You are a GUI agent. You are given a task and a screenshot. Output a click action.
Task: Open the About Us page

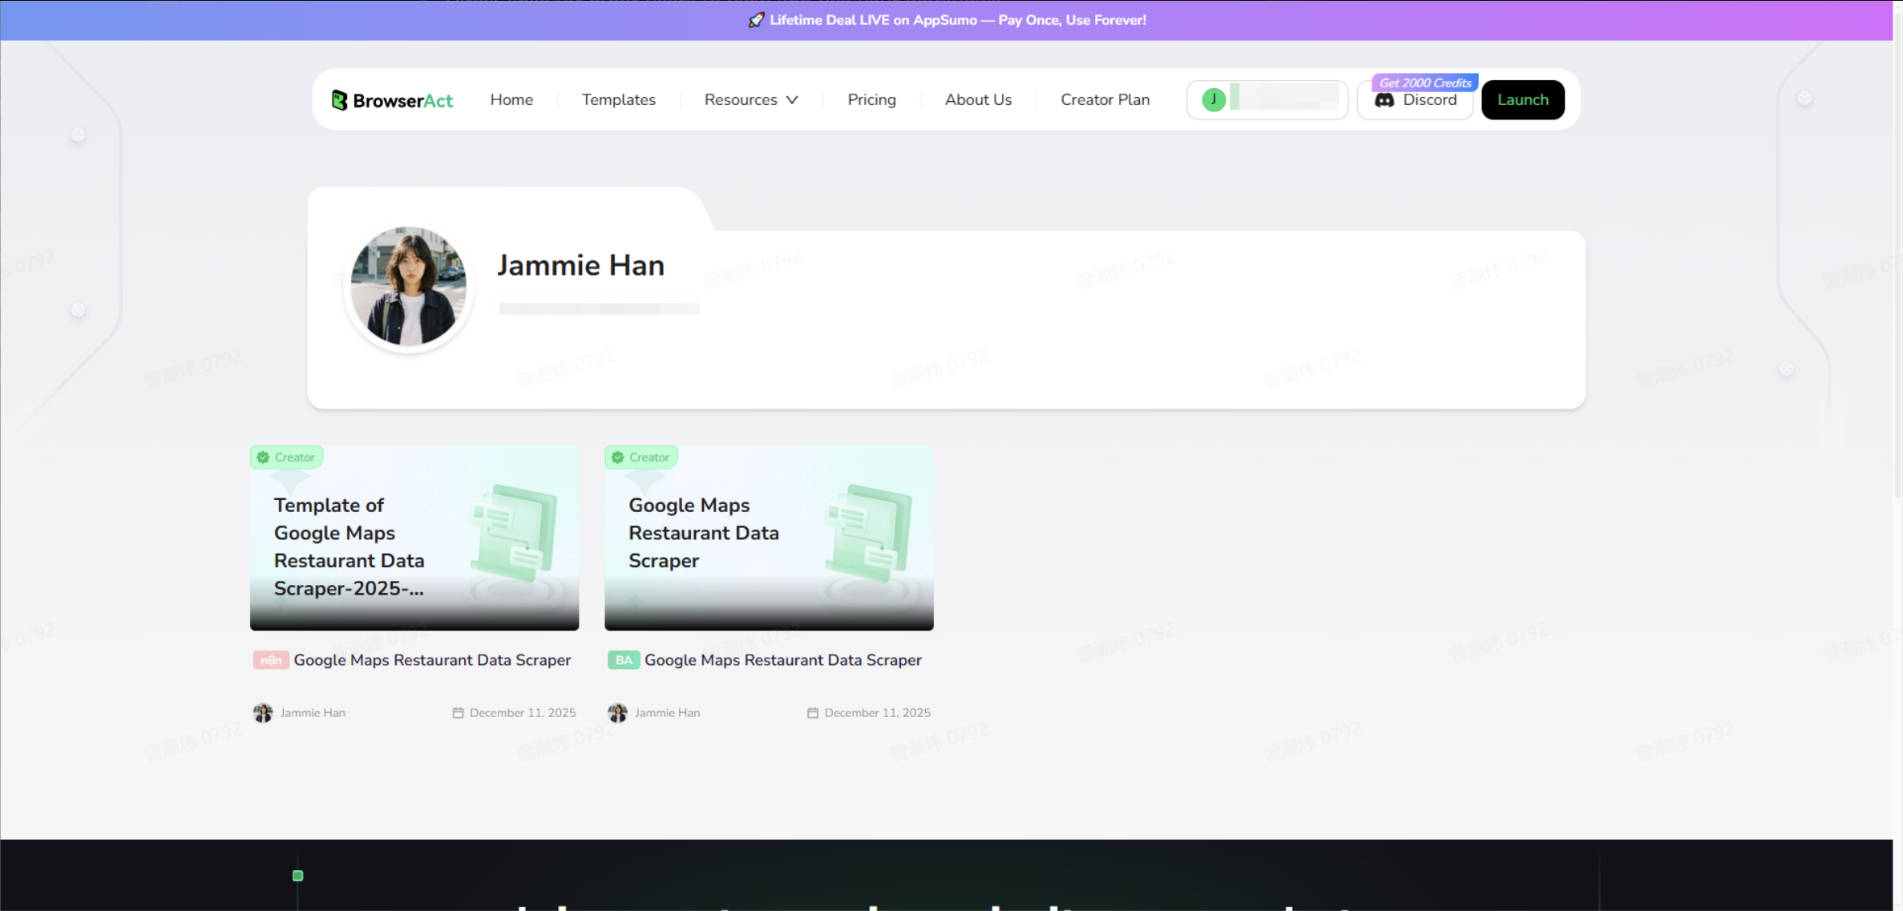(x=978, y=100)
